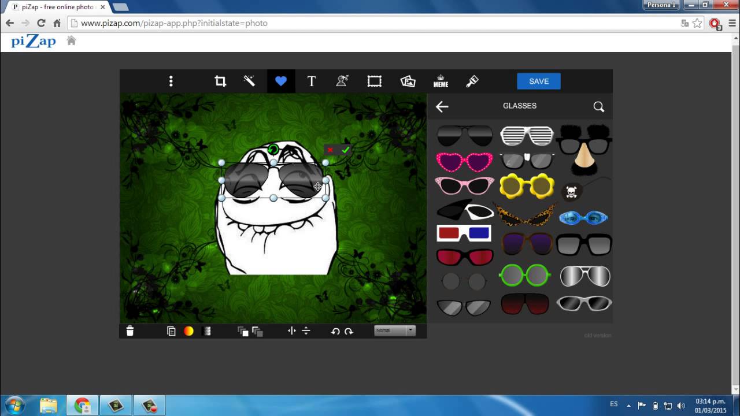The image size is (740, 416).
Task: Open File Explorer from taskbar
Action: (x=49, y=405)
